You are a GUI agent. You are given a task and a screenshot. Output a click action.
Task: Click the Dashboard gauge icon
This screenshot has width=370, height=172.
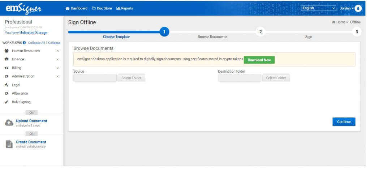pyautogui.click(x=68, y=8)
